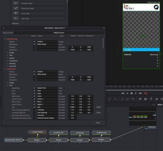Open three-dot menu beside Spline
Image resolution: width=163 pixels, height=151 pixels.
154,104
